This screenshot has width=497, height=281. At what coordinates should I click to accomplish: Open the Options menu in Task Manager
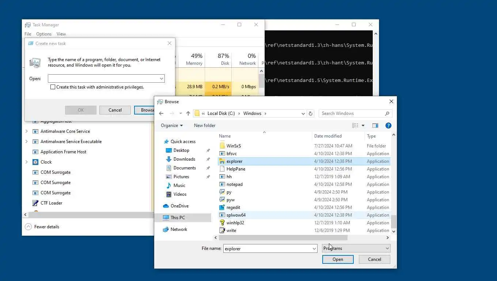[x=44, y=34]
